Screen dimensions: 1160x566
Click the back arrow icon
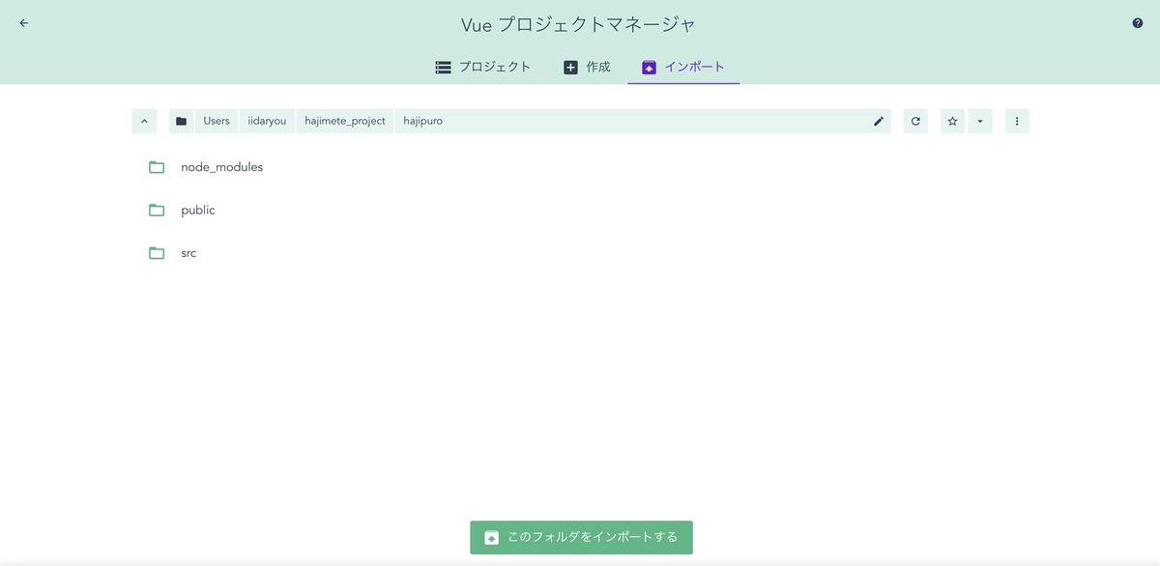point(24,23)
